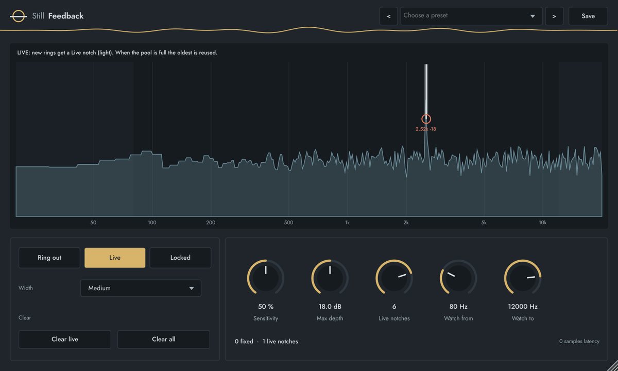This screenshot has width=618, height=371.
Task: Click the Watch to label
Action: click(x=523, y=318)
